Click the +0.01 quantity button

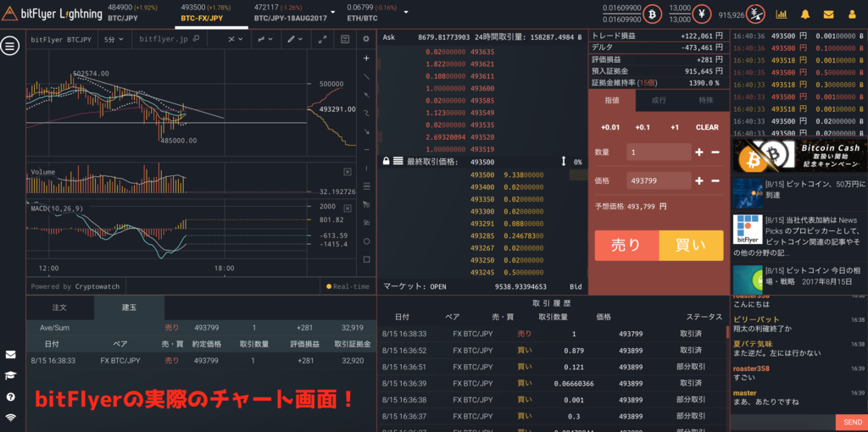[x=610, y=127]
